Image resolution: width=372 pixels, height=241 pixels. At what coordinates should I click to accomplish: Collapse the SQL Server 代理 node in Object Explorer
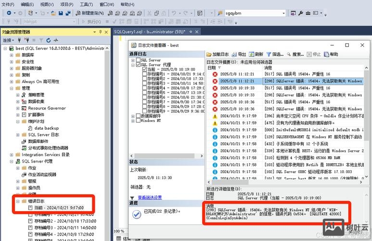pyautogui.click(x=12, y=161)
